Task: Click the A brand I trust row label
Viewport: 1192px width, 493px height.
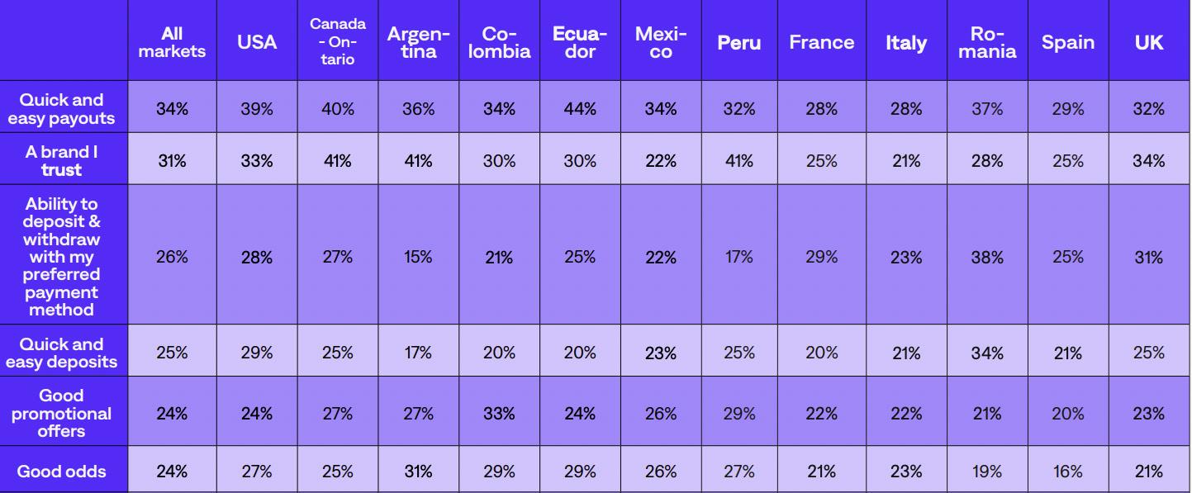Action: pos(62,161)
